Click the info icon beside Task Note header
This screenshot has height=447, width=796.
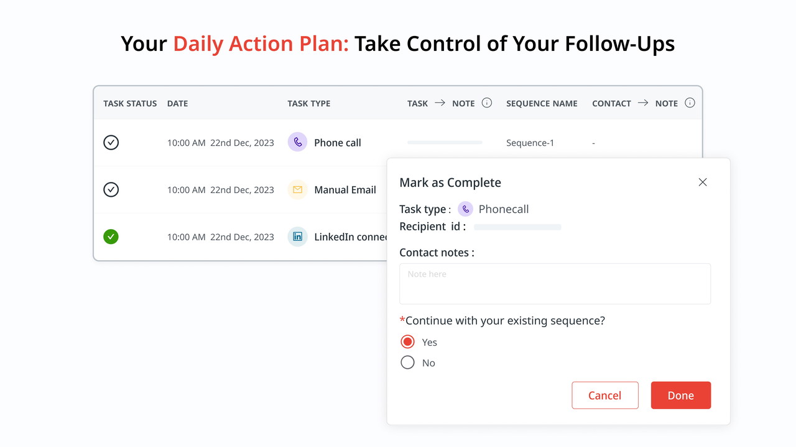point(487,103)
